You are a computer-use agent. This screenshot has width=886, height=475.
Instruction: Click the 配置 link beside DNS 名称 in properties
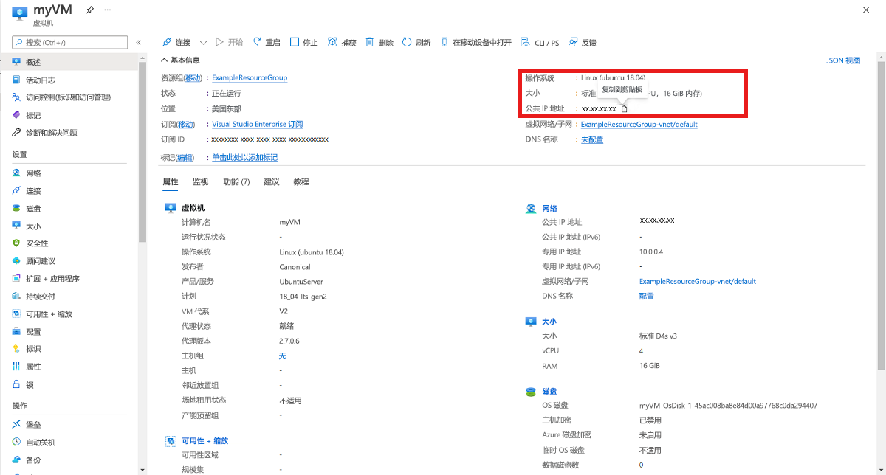(647, 297)
